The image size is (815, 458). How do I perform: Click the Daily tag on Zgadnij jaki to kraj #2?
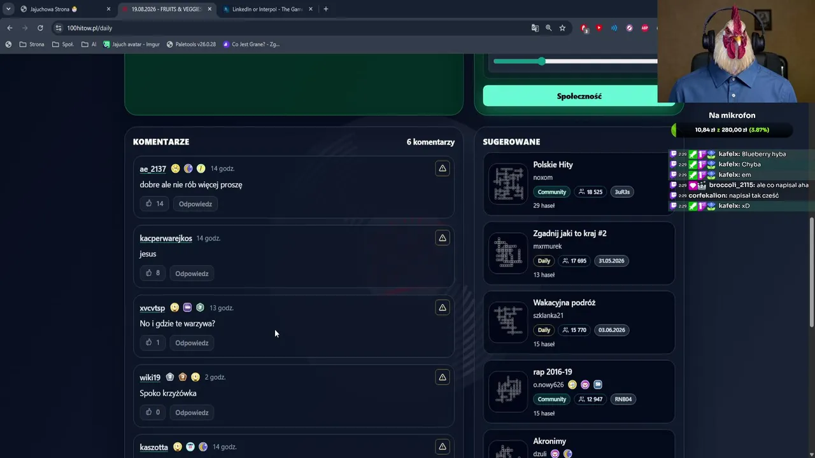tap(544, 261)
